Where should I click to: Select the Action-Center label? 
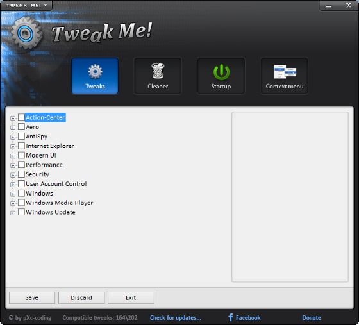[x=45, y=117]
